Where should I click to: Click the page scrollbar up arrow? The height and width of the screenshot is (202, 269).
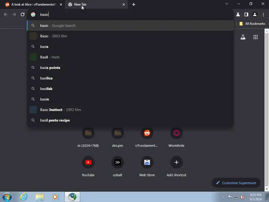coord(267,31)
